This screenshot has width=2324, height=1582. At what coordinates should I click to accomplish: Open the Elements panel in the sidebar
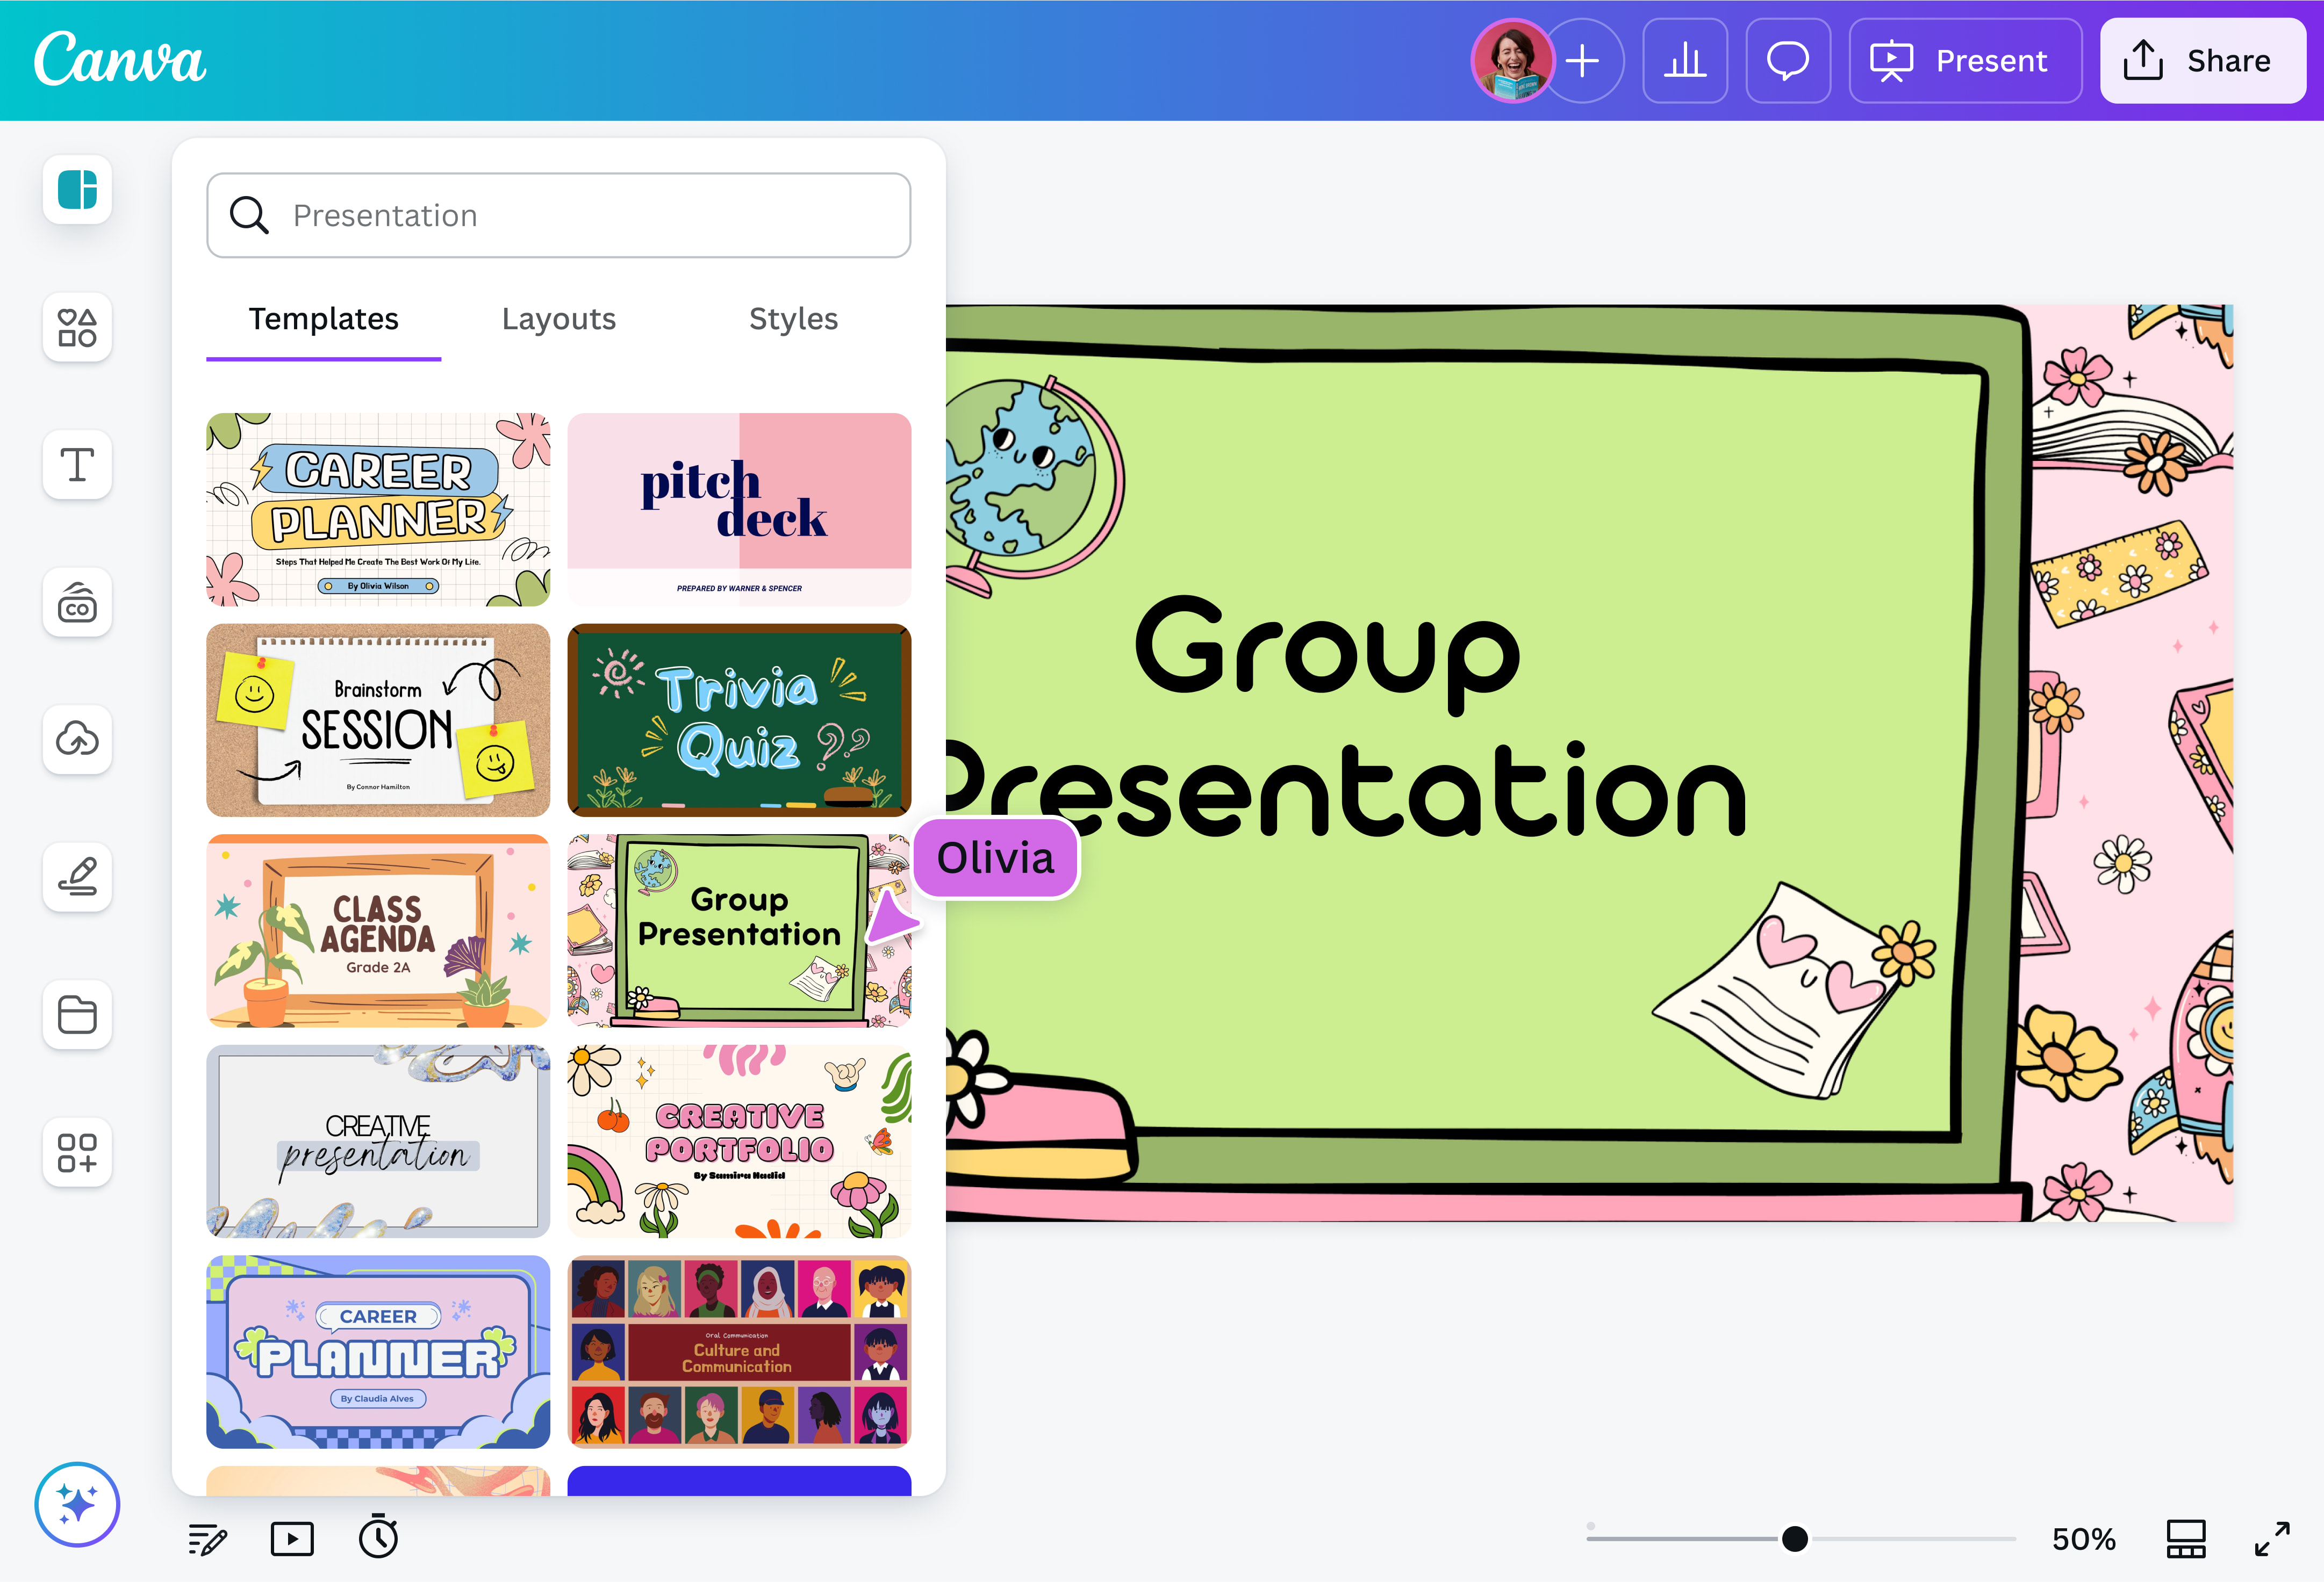coord(77,328)
